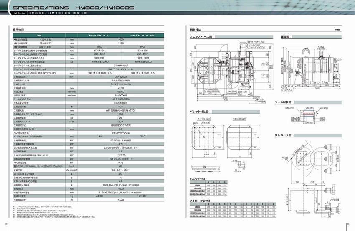The width and height of the screenshot is (355, 231).
Task: Click the Item column header
Action: point(39,36)
